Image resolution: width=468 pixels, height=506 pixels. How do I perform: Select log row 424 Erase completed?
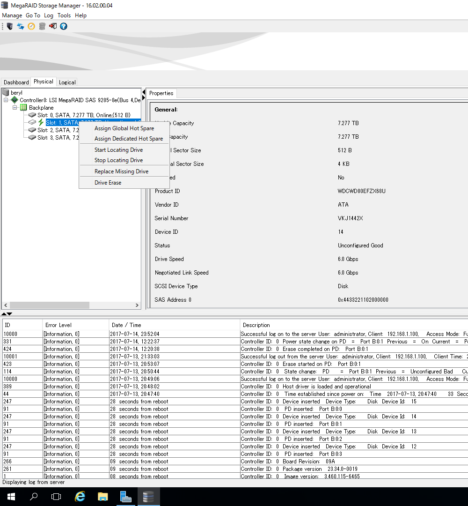click(x=235, y=349)
